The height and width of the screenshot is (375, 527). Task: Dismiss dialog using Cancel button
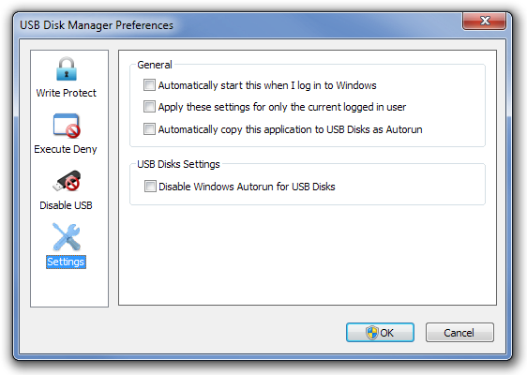[459, 332]
